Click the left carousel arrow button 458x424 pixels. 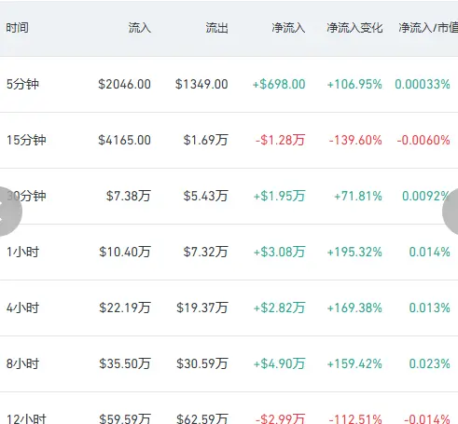8,212
